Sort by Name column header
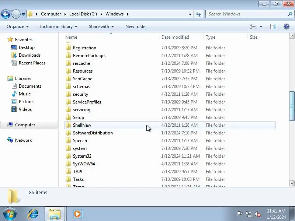The image size is (295, 221). 71,37
